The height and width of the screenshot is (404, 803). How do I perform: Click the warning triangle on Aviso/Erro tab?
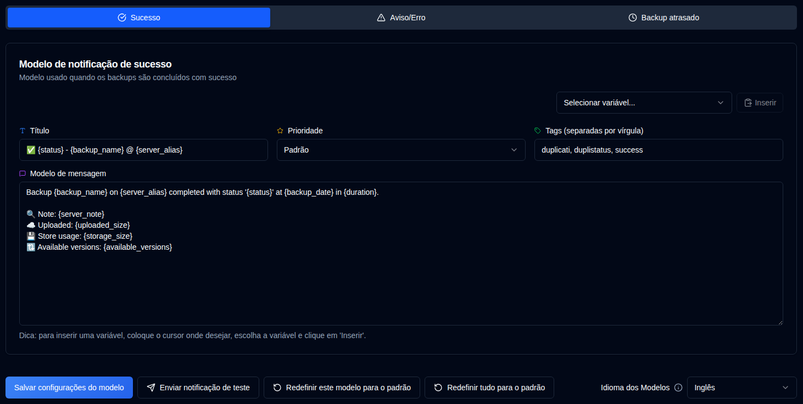tap(382, 17)
